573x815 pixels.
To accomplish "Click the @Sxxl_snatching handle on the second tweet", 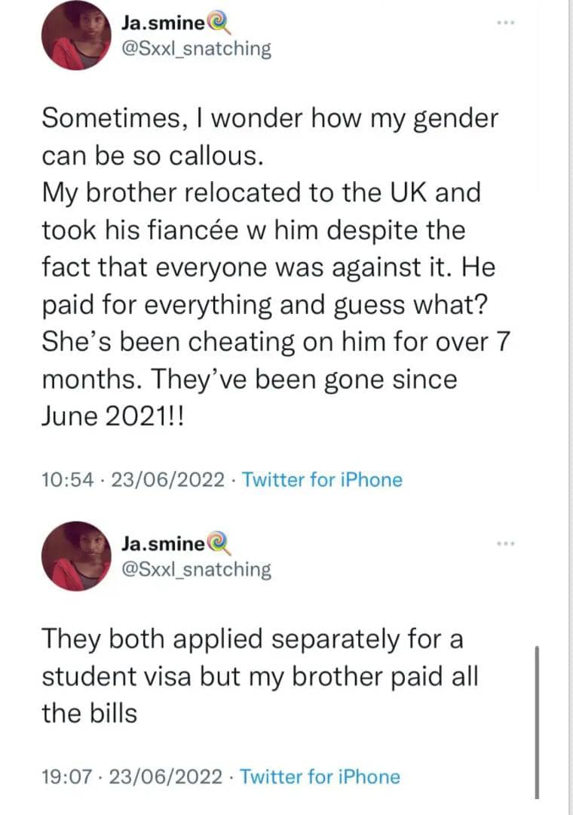I will point(195,568).
